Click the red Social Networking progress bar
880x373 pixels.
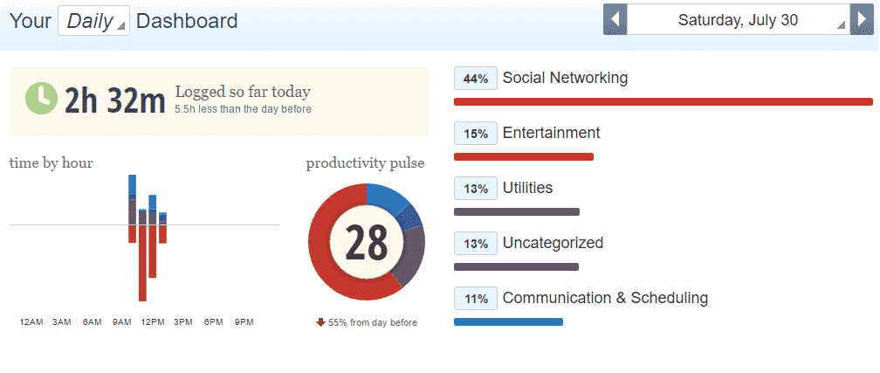(x=663, y=101)
